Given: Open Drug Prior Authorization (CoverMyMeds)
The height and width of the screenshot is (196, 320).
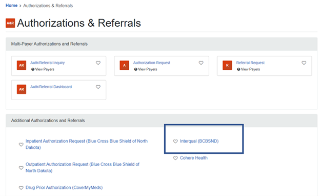Looking at the screenshot, I should point(64,187).
